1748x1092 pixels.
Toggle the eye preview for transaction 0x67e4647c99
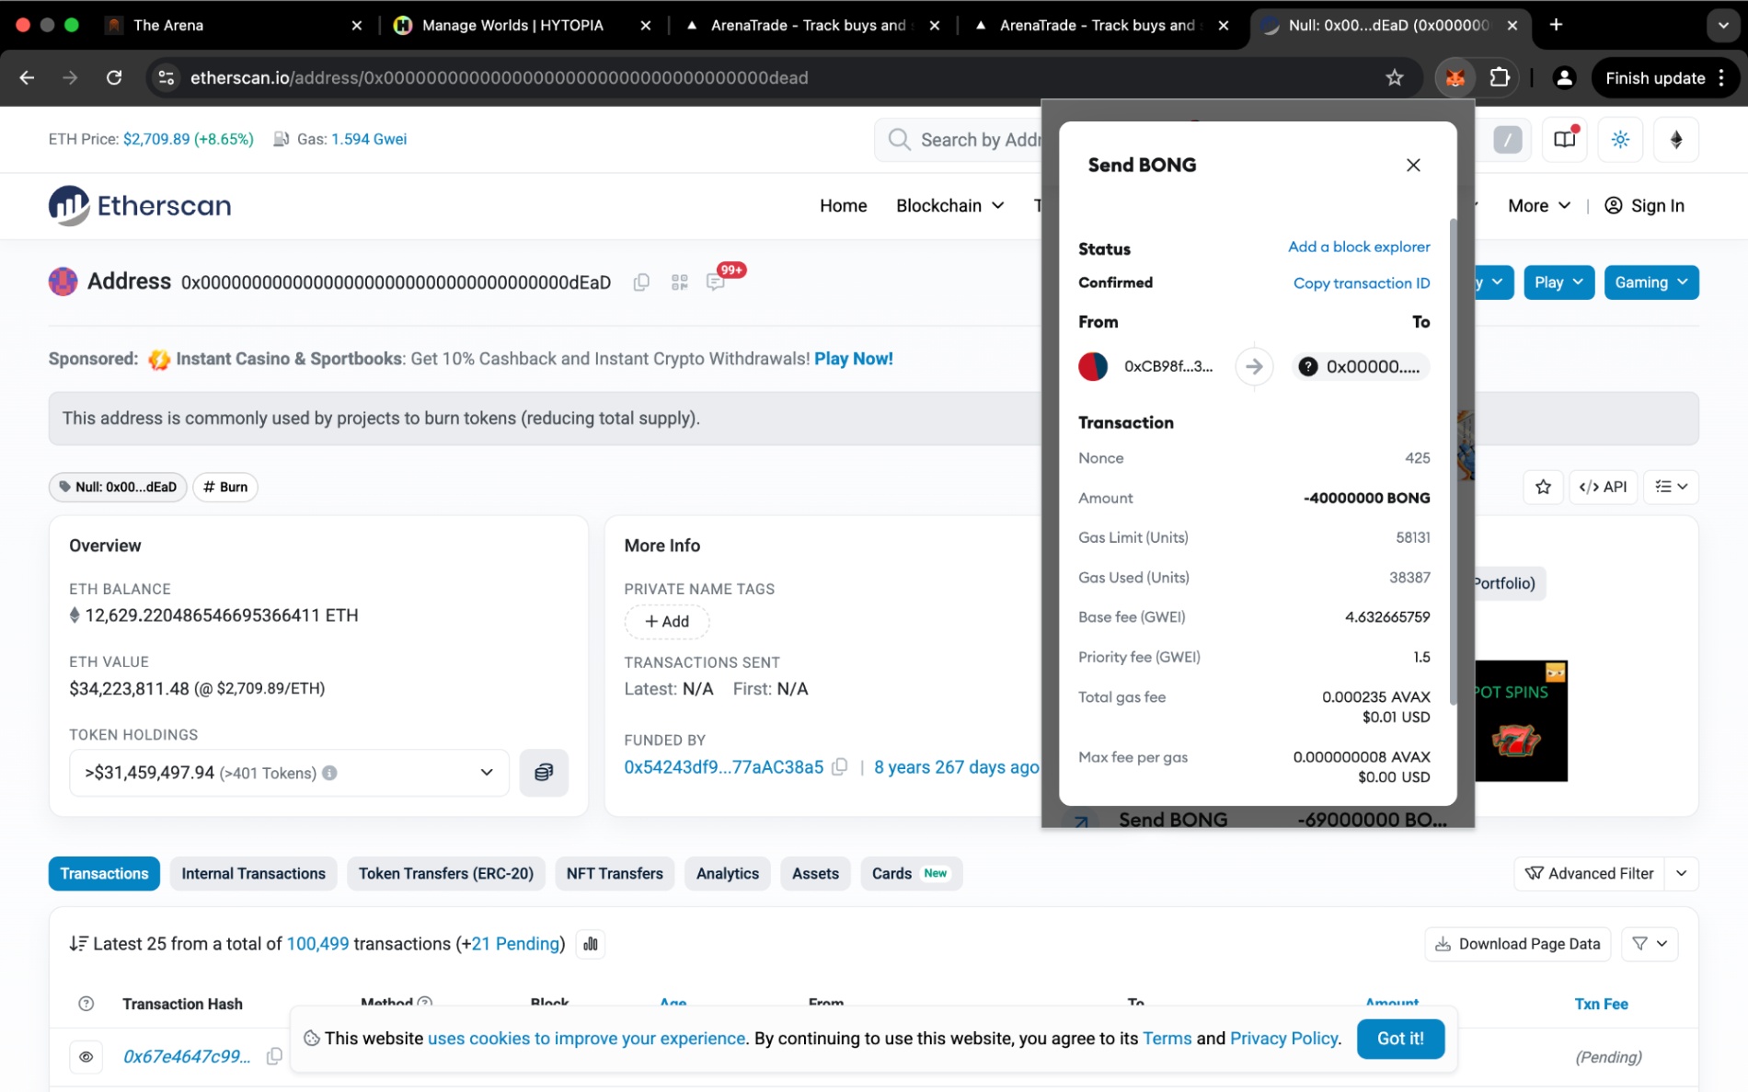86,1057
